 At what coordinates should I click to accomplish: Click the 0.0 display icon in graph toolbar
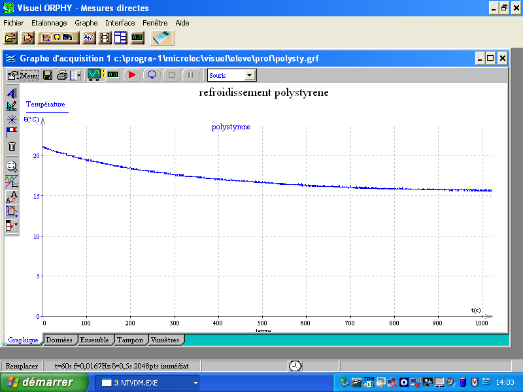tap(113, 74)
